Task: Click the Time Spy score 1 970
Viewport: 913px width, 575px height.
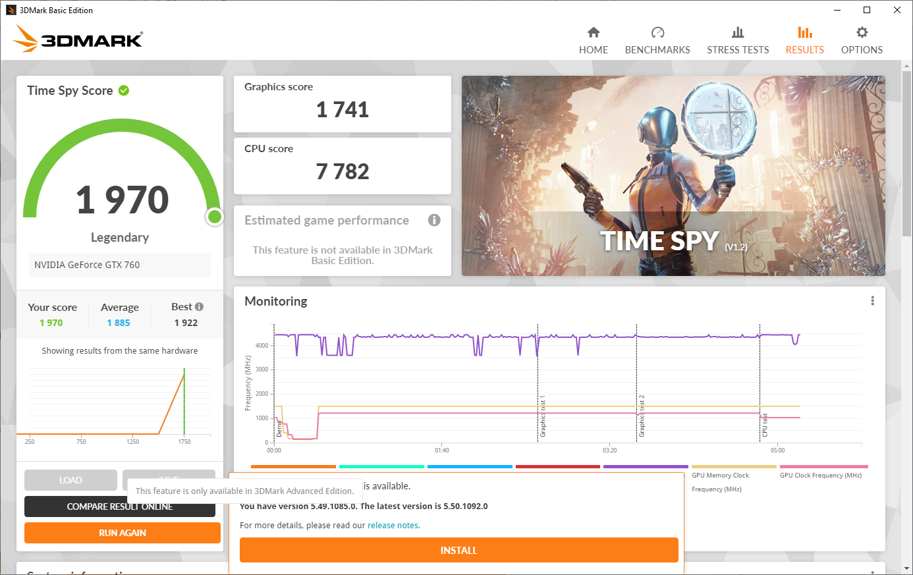Action: [x=123, y=200]
